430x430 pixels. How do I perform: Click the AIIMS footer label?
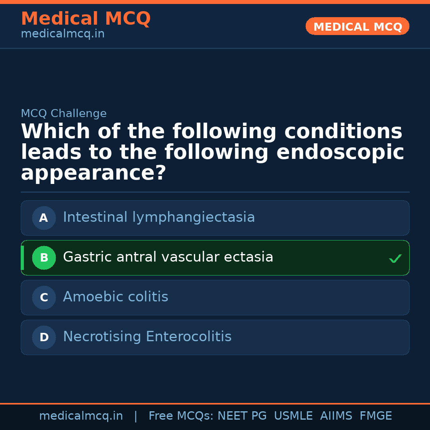(336, 416)
